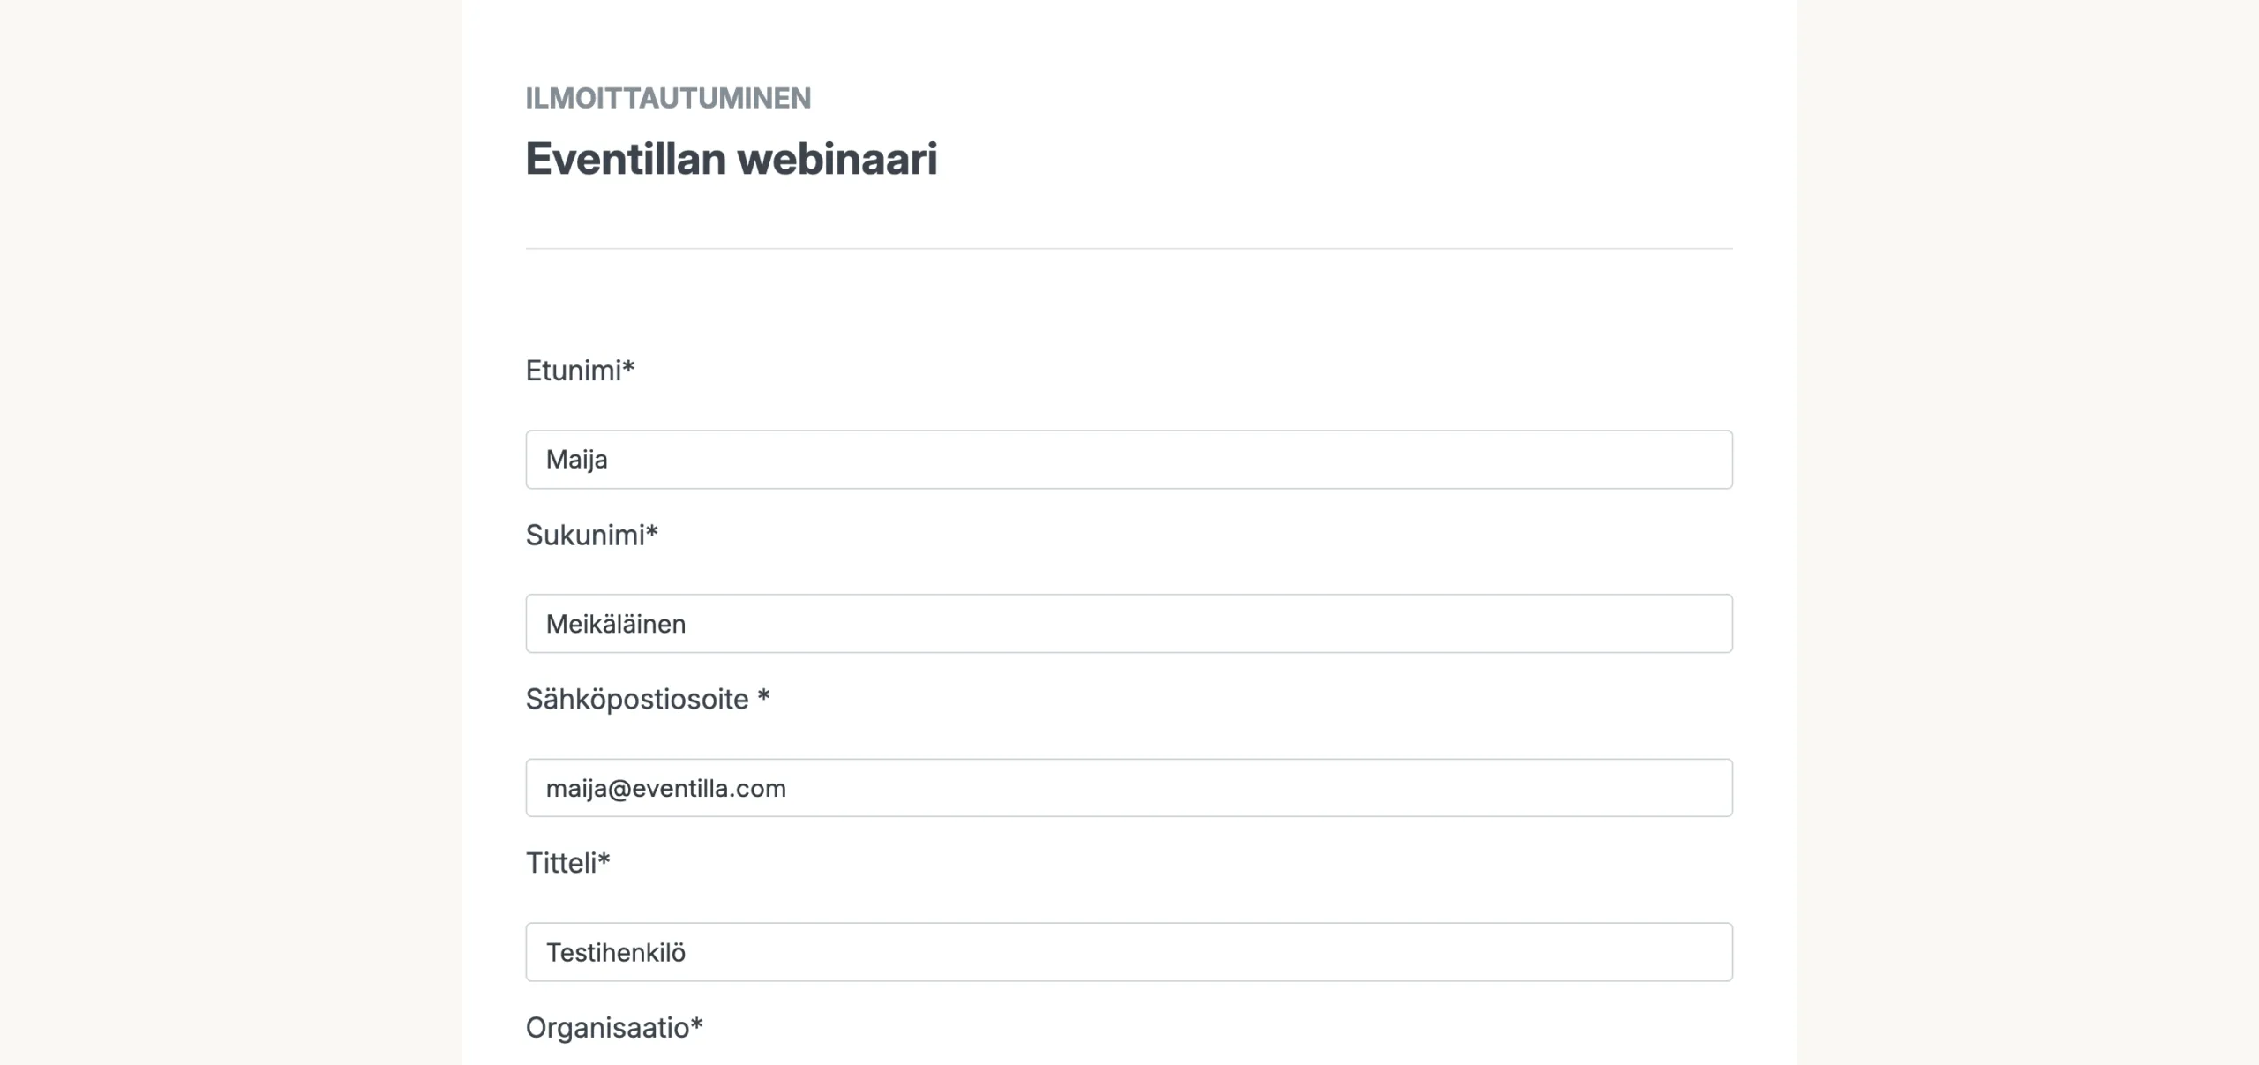
Task: Click the asterisk beside Organisaatio
Action: pos(696,1024)
